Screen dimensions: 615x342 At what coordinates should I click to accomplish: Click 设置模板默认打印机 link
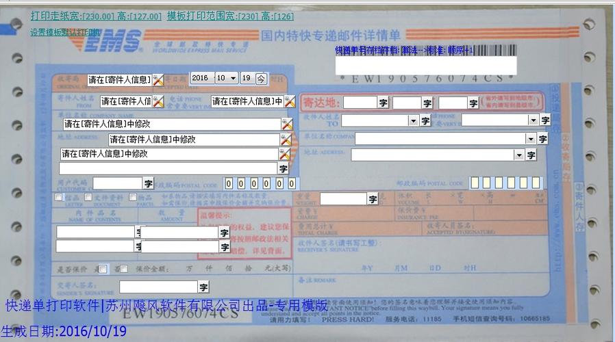pyautogui.click(x=65, y=32)
